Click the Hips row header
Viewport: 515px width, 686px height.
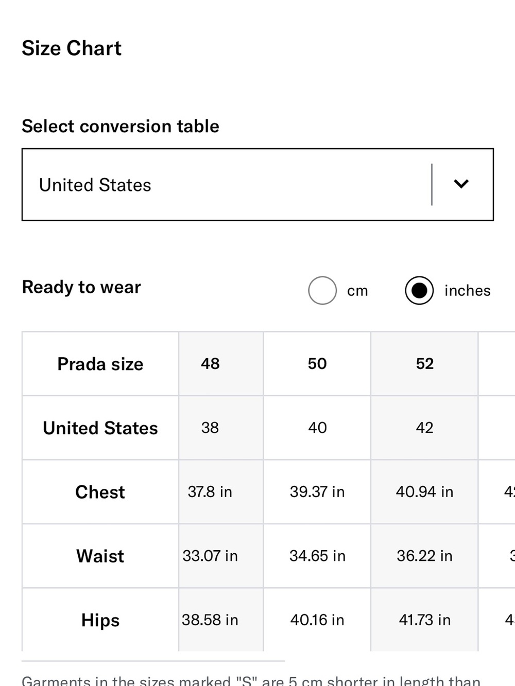(x=100, y=620)
